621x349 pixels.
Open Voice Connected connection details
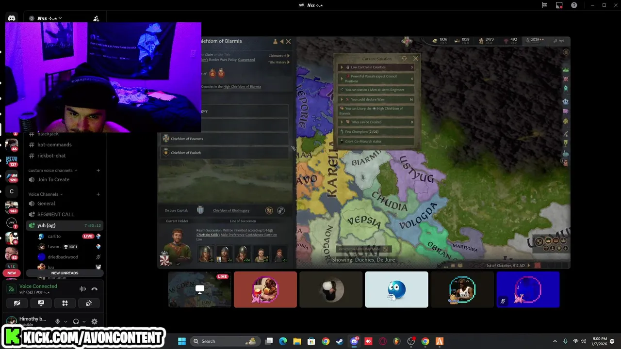(38, 286)
